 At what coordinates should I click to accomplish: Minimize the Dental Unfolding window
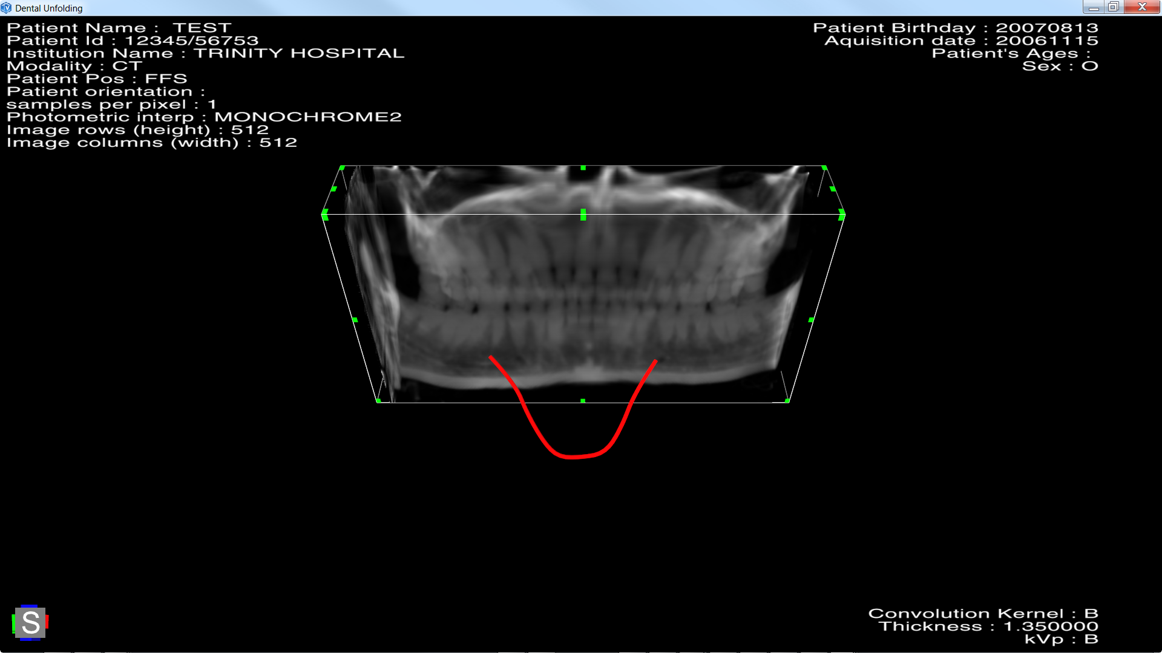click(x=1093, y=7)
